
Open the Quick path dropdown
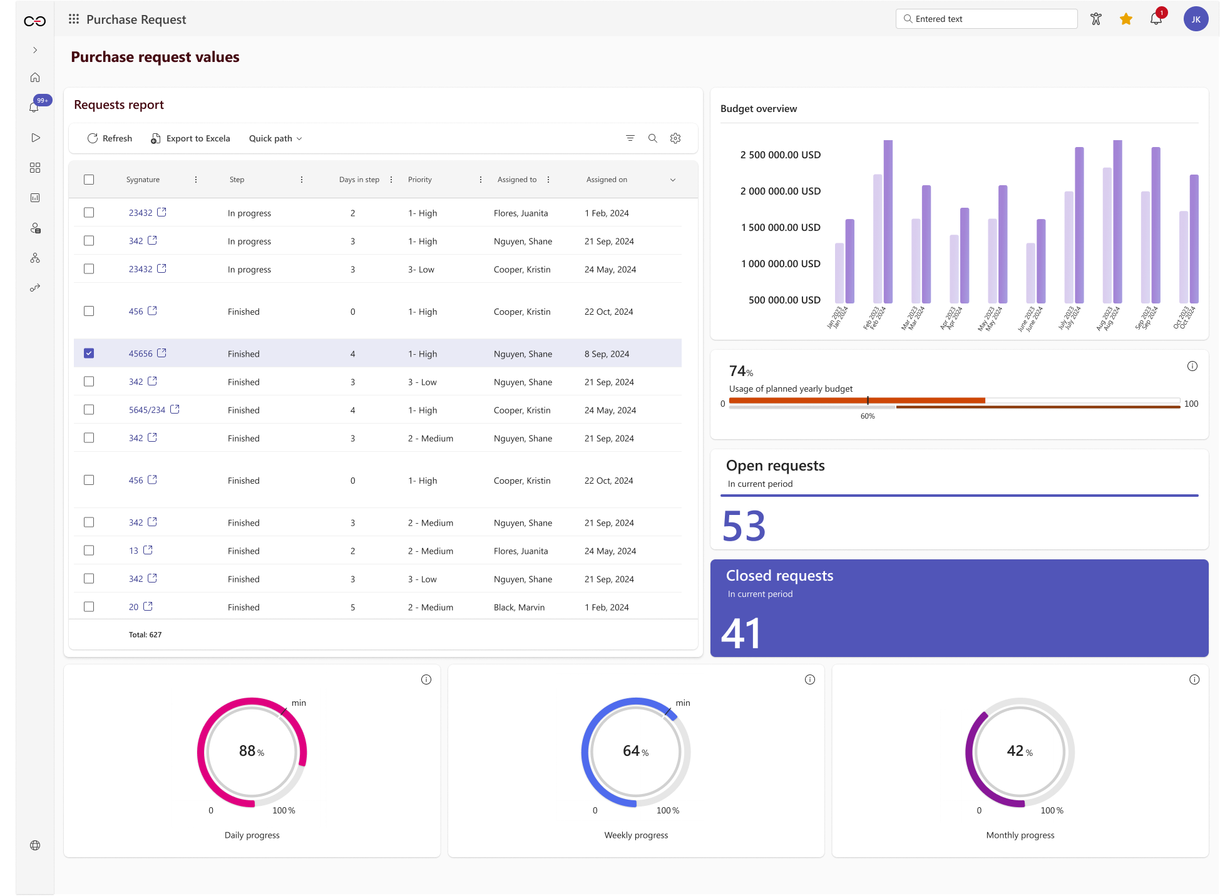275,138
